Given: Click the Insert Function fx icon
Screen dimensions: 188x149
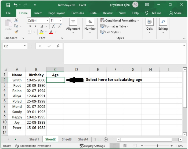Looking at the screenshot, I should tap(58, 46).
